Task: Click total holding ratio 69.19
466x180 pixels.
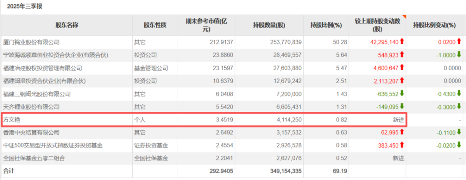Action: [341, 171]
